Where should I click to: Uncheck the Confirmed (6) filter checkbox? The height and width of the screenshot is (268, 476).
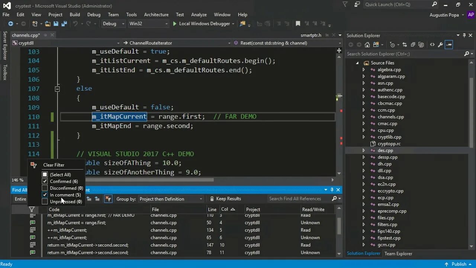[45, 181]
